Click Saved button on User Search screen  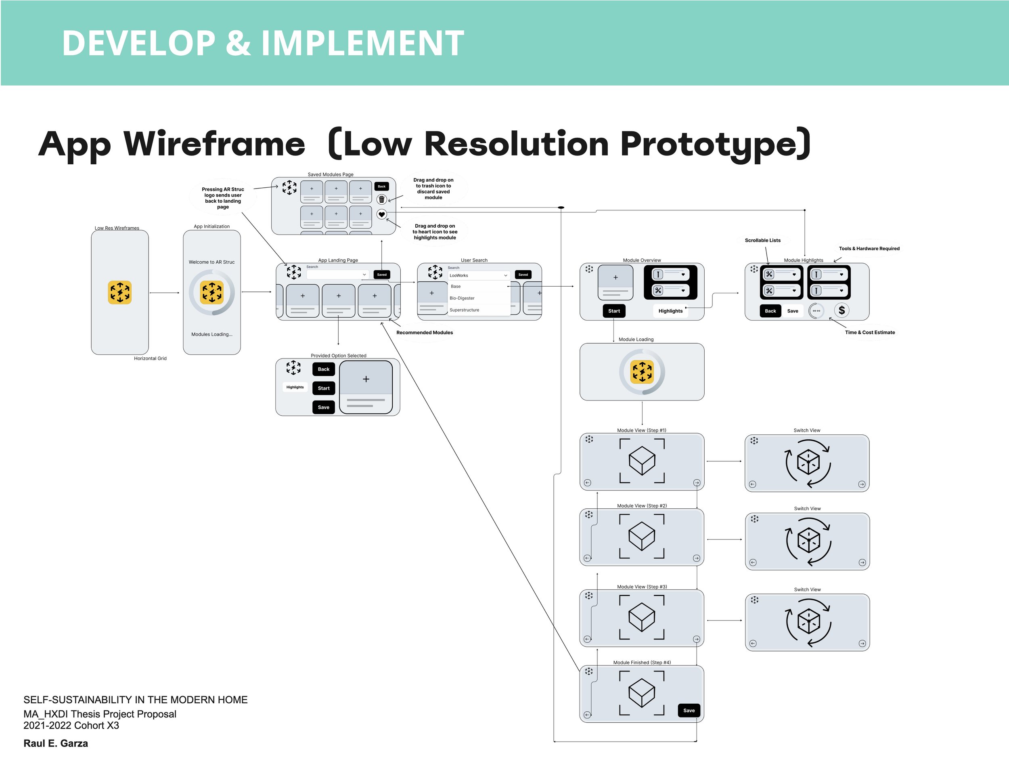coord(523,275)
